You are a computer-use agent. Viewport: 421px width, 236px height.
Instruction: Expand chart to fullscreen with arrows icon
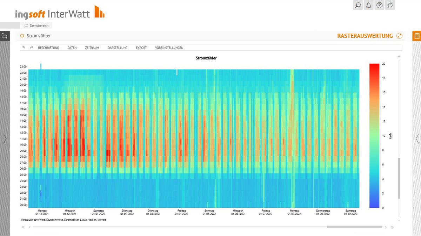[x=399, y=36]
